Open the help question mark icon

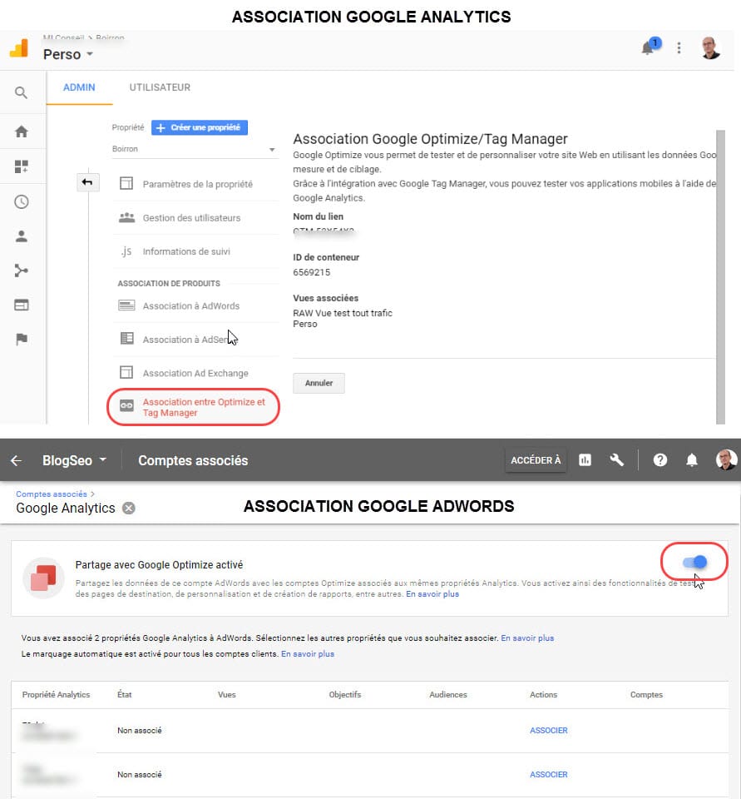(x=660, y=460)
